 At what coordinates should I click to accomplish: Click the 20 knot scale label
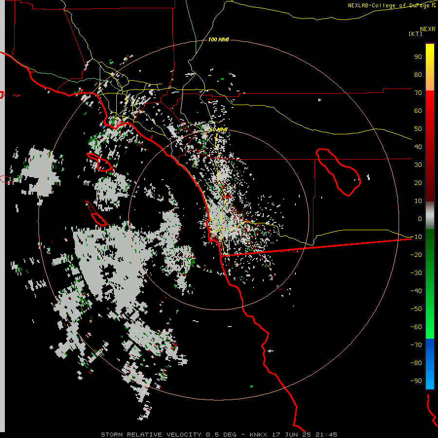(x=418, y=182)
